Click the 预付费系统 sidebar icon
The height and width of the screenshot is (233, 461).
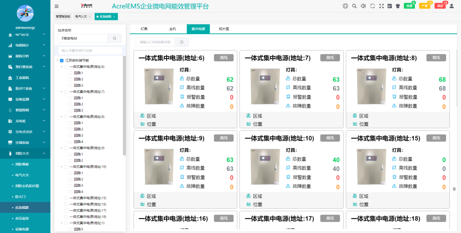(10, 67)
